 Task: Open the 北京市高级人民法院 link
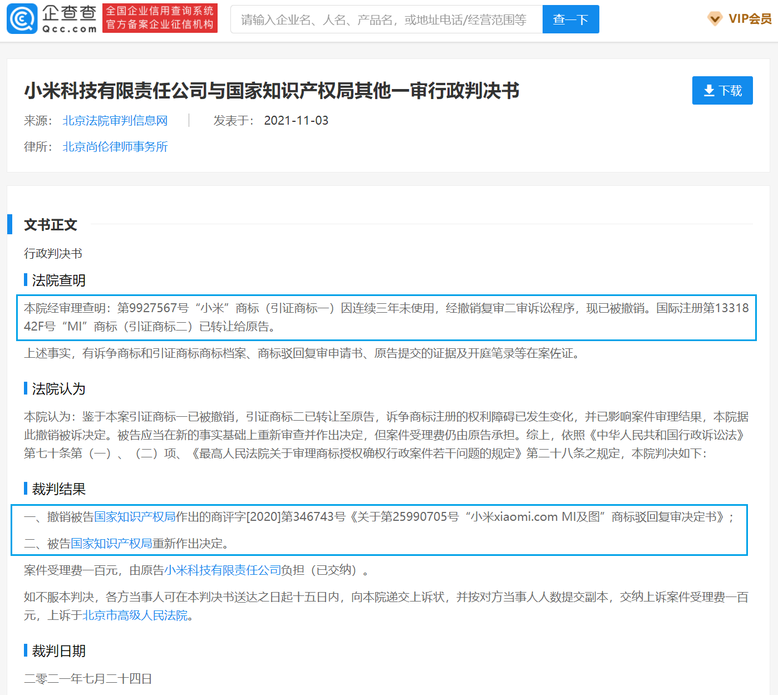point(135,615)
